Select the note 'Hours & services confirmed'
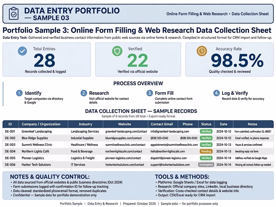 pyautogui.click(x=249, y=145)
